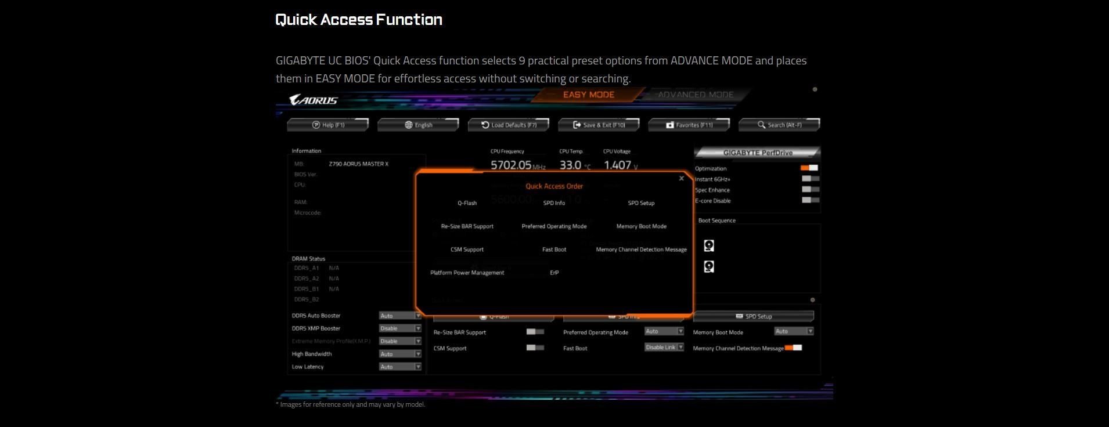Select the first disk icon in Boot Sequence

[709, 246]
